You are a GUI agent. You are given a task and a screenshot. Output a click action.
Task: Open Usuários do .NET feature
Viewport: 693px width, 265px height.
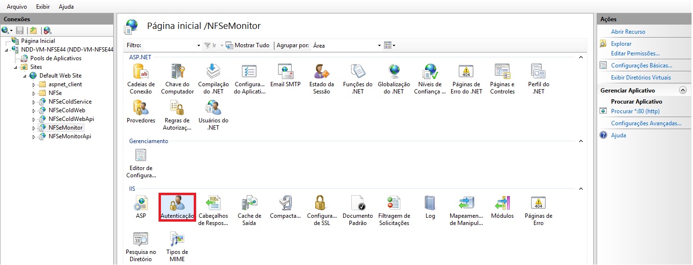(x=213, y=115)
